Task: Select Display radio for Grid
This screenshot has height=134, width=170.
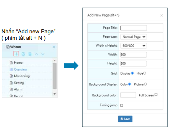Action: tap(132, 73)
